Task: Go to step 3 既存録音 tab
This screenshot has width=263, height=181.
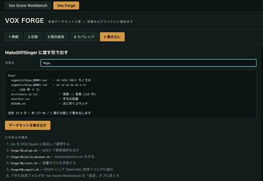Action: coord(56,37)
